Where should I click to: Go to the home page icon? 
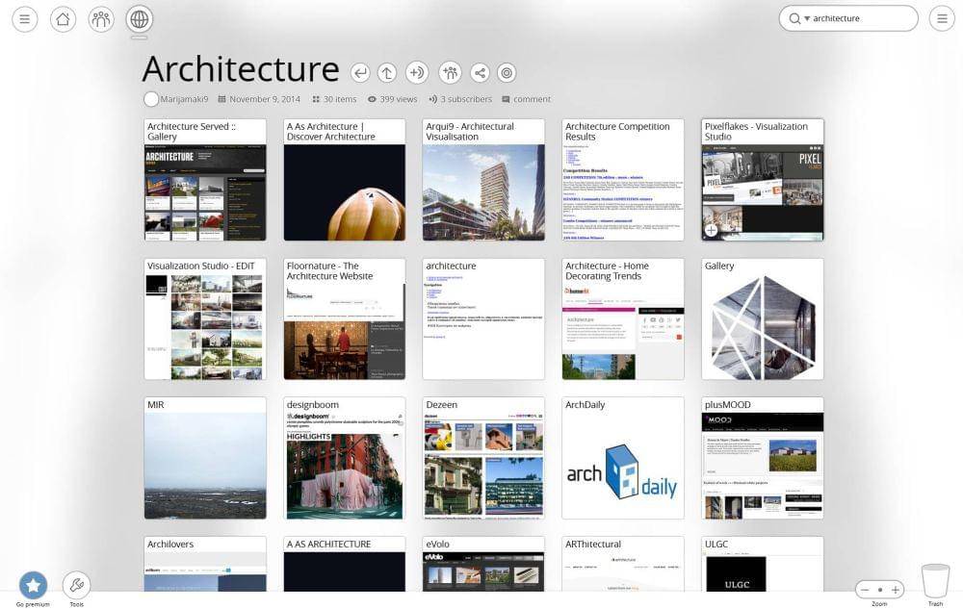(x=63, y=18)
